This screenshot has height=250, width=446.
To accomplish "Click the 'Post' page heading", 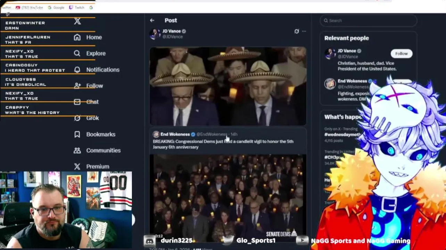I will click(x=171, y=20).
